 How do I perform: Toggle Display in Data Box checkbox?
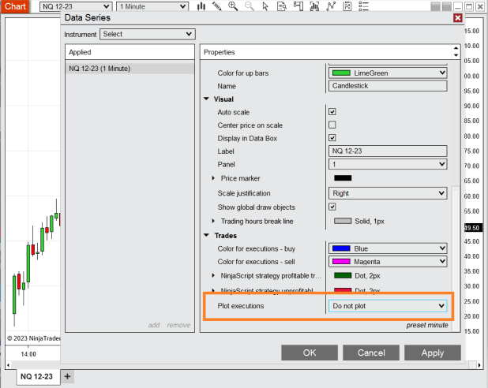332,138
